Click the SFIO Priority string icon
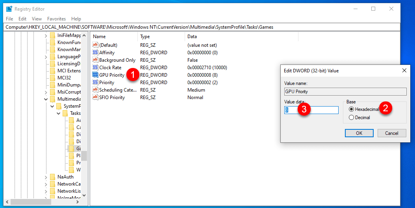The height and width of the screenshot is (208, 415). tap(95, 97)
